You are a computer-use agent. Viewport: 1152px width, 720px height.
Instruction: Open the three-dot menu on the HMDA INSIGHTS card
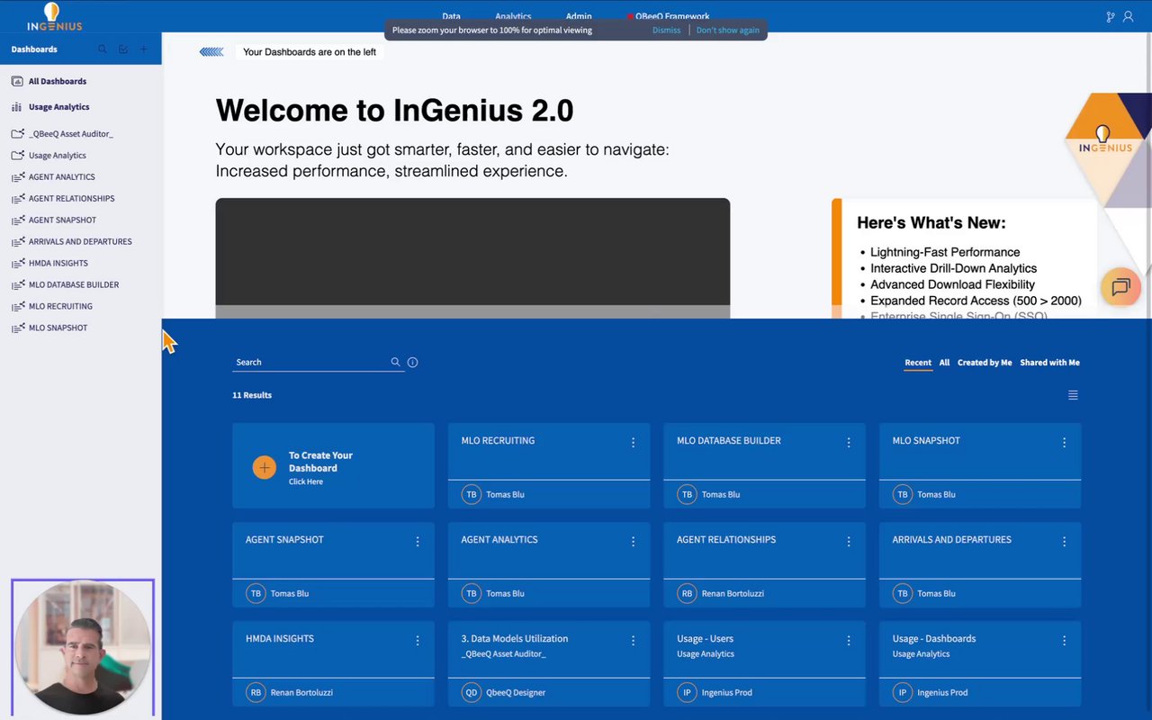418,641
